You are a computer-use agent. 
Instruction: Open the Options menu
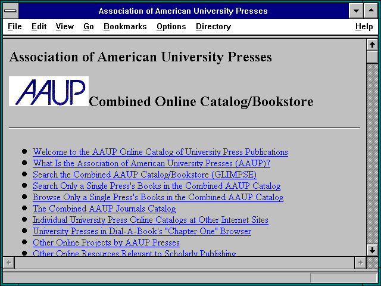[171, 26]
